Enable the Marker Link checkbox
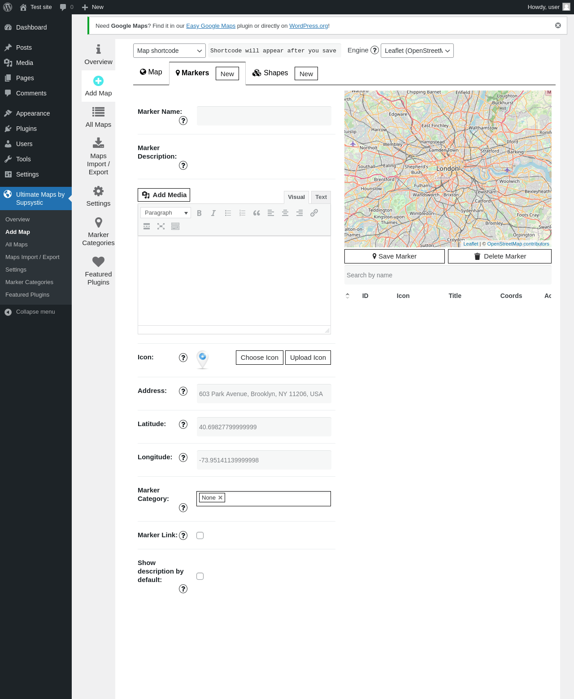Screen dimensions: 574x699 click(200, 535)
